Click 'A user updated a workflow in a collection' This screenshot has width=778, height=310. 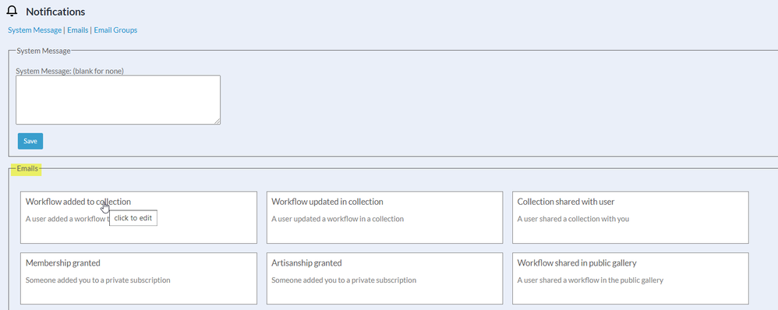pos(338,219)
